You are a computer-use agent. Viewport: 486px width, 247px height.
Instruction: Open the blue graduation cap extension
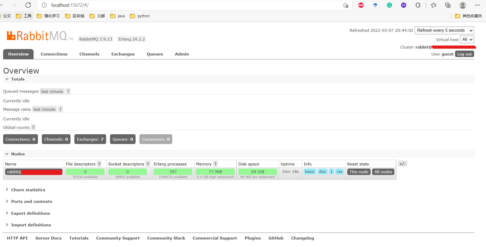(x=375, y=5)
